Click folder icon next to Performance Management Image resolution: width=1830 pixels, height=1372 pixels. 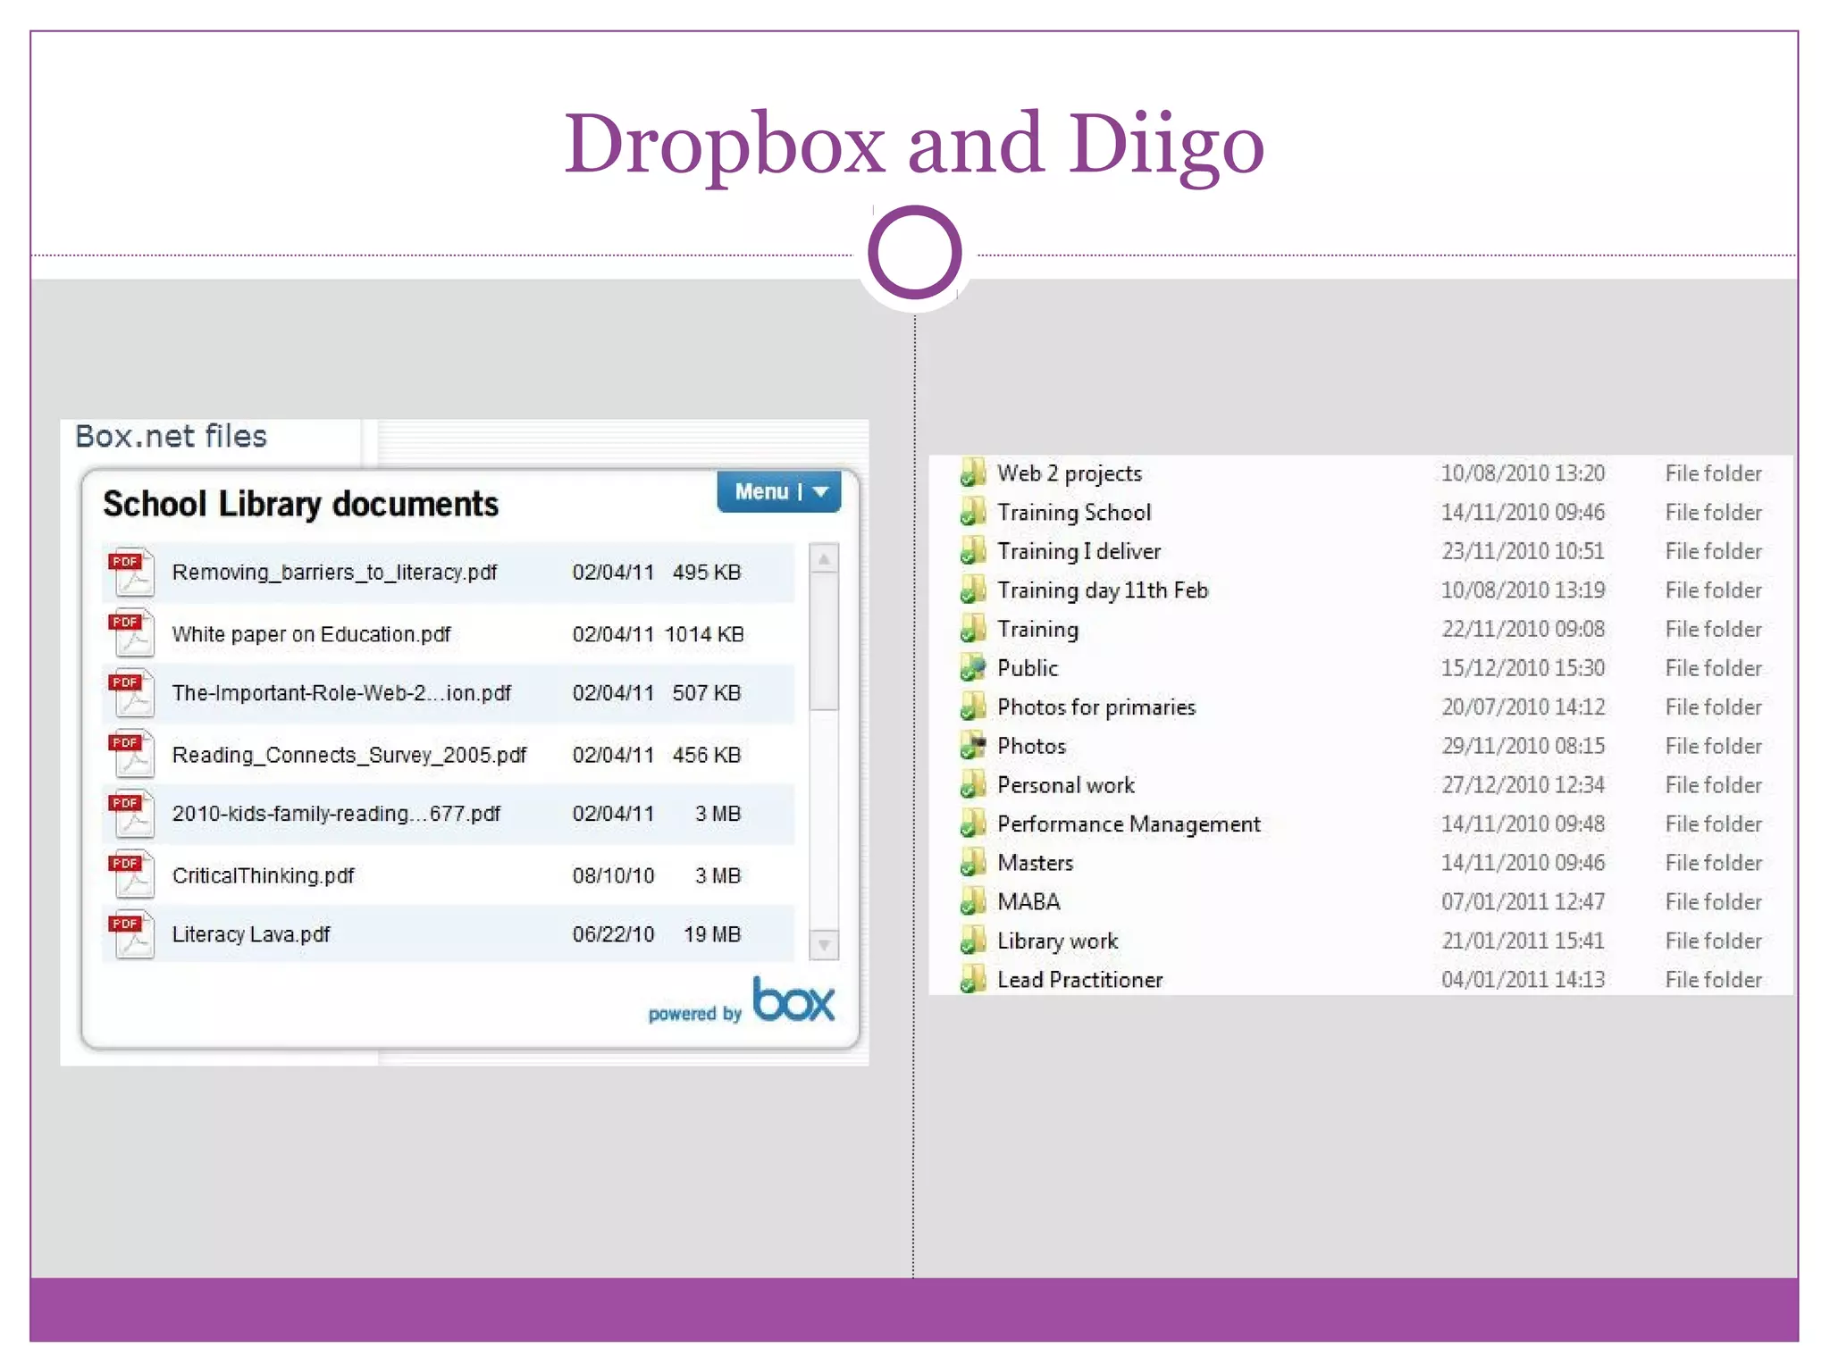coord(973,824)
